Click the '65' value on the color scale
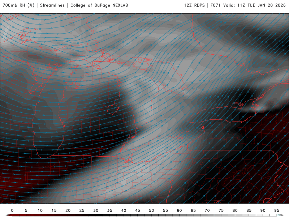 click(x=193, y=210)
